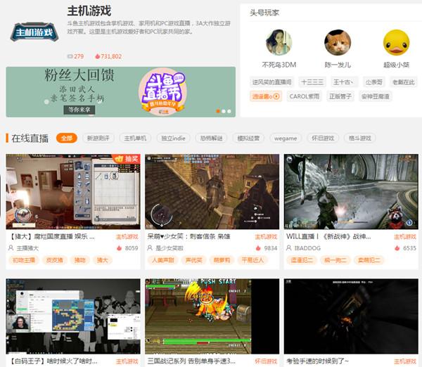The width and height of the screenshot is (422, 367).
Task: Click the 卖萌犯二 tag
Action: (x=369, y=260)
